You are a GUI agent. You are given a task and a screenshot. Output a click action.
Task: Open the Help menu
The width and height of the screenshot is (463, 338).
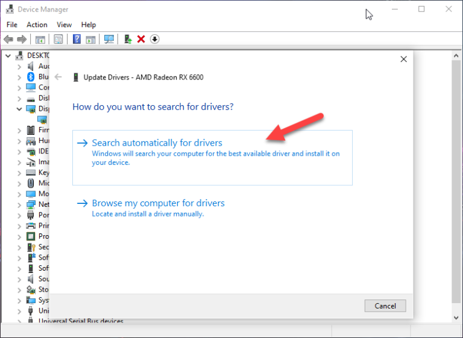[89, 25]
